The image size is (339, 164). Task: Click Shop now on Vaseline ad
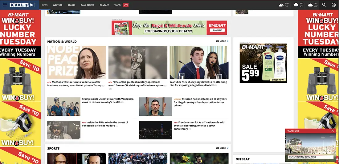tap(277, 80)
